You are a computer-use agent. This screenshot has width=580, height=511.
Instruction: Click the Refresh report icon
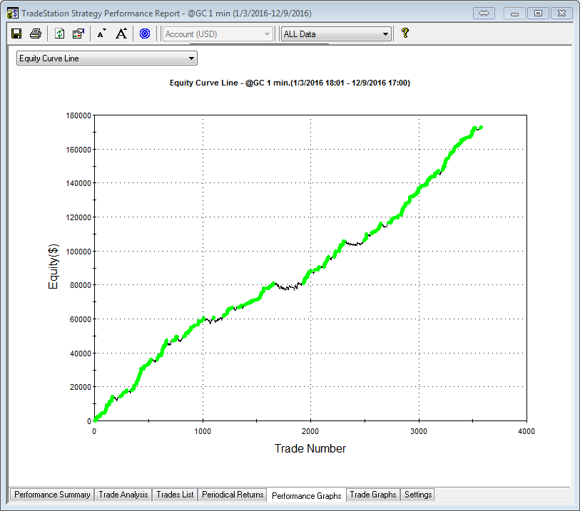click(x=60, y=33)
